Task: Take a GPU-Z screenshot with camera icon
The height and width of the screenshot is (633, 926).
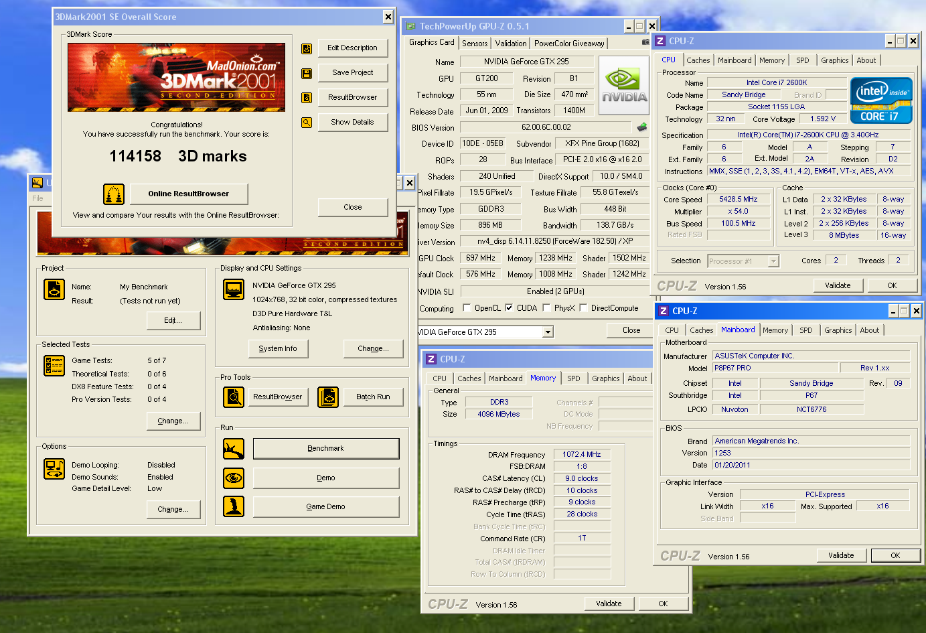Action: tap(645, 42)
